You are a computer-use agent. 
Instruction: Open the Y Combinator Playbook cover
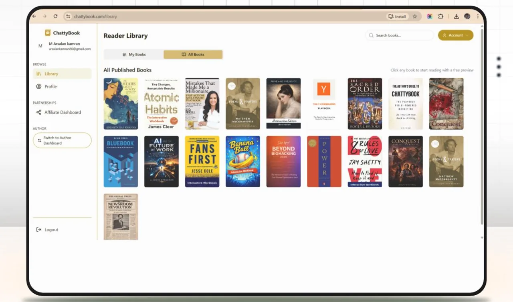[x=324, y=104]
